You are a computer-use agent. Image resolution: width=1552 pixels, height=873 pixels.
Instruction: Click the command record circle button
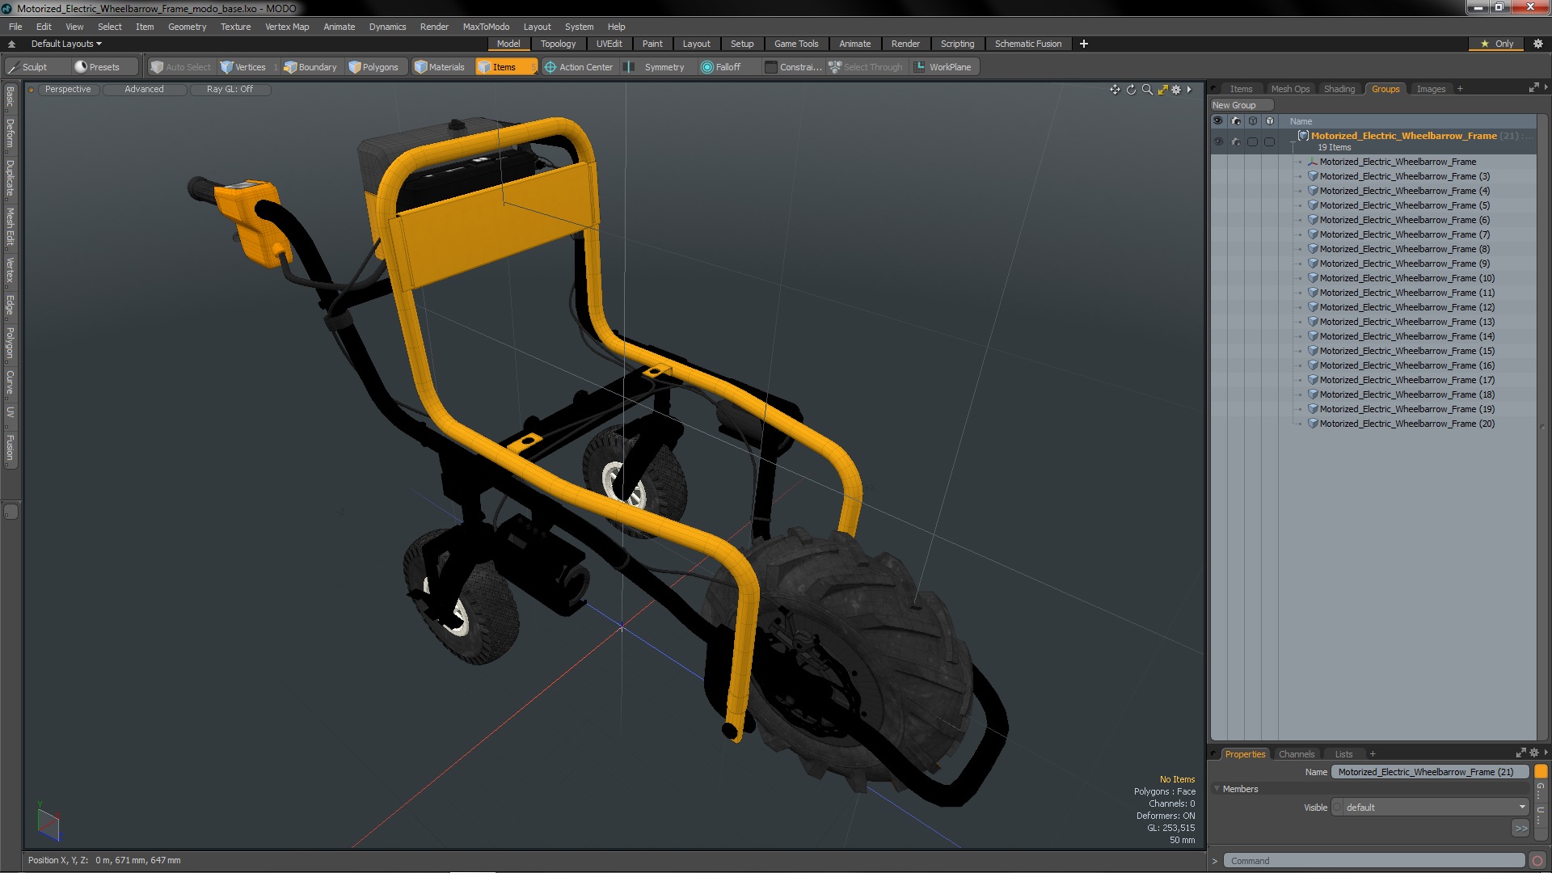coord(1537,861)
